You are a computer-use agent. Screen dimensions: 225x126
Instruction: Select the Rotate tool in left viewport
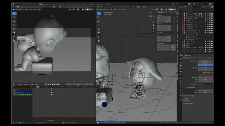pos(14,25)
